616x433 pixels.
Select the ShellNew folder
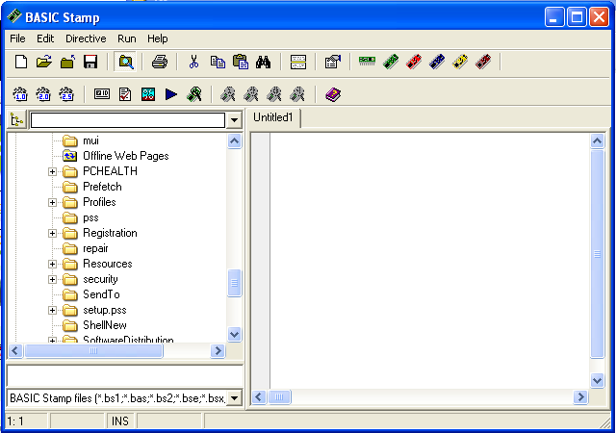(105, 325)
